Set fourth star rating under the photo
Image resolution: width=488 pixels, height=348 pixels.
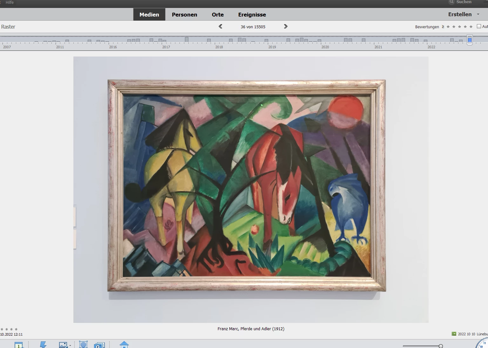(16, 329)
